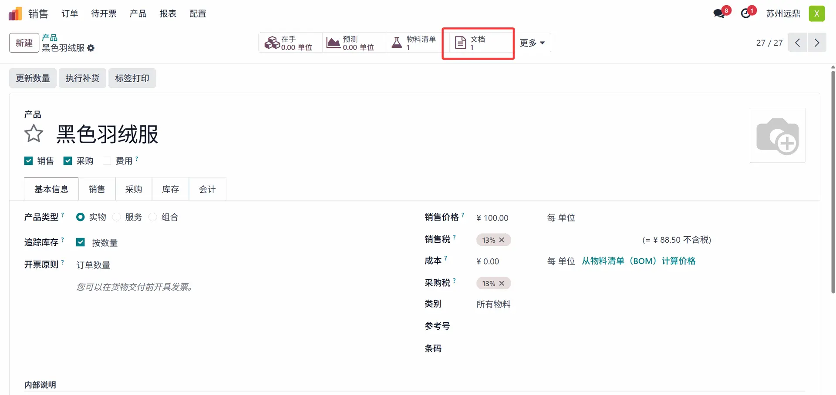This screenshot has height=395, width=836.
Task: Remove the 13% sales tax tag
Action: [502, 240]
